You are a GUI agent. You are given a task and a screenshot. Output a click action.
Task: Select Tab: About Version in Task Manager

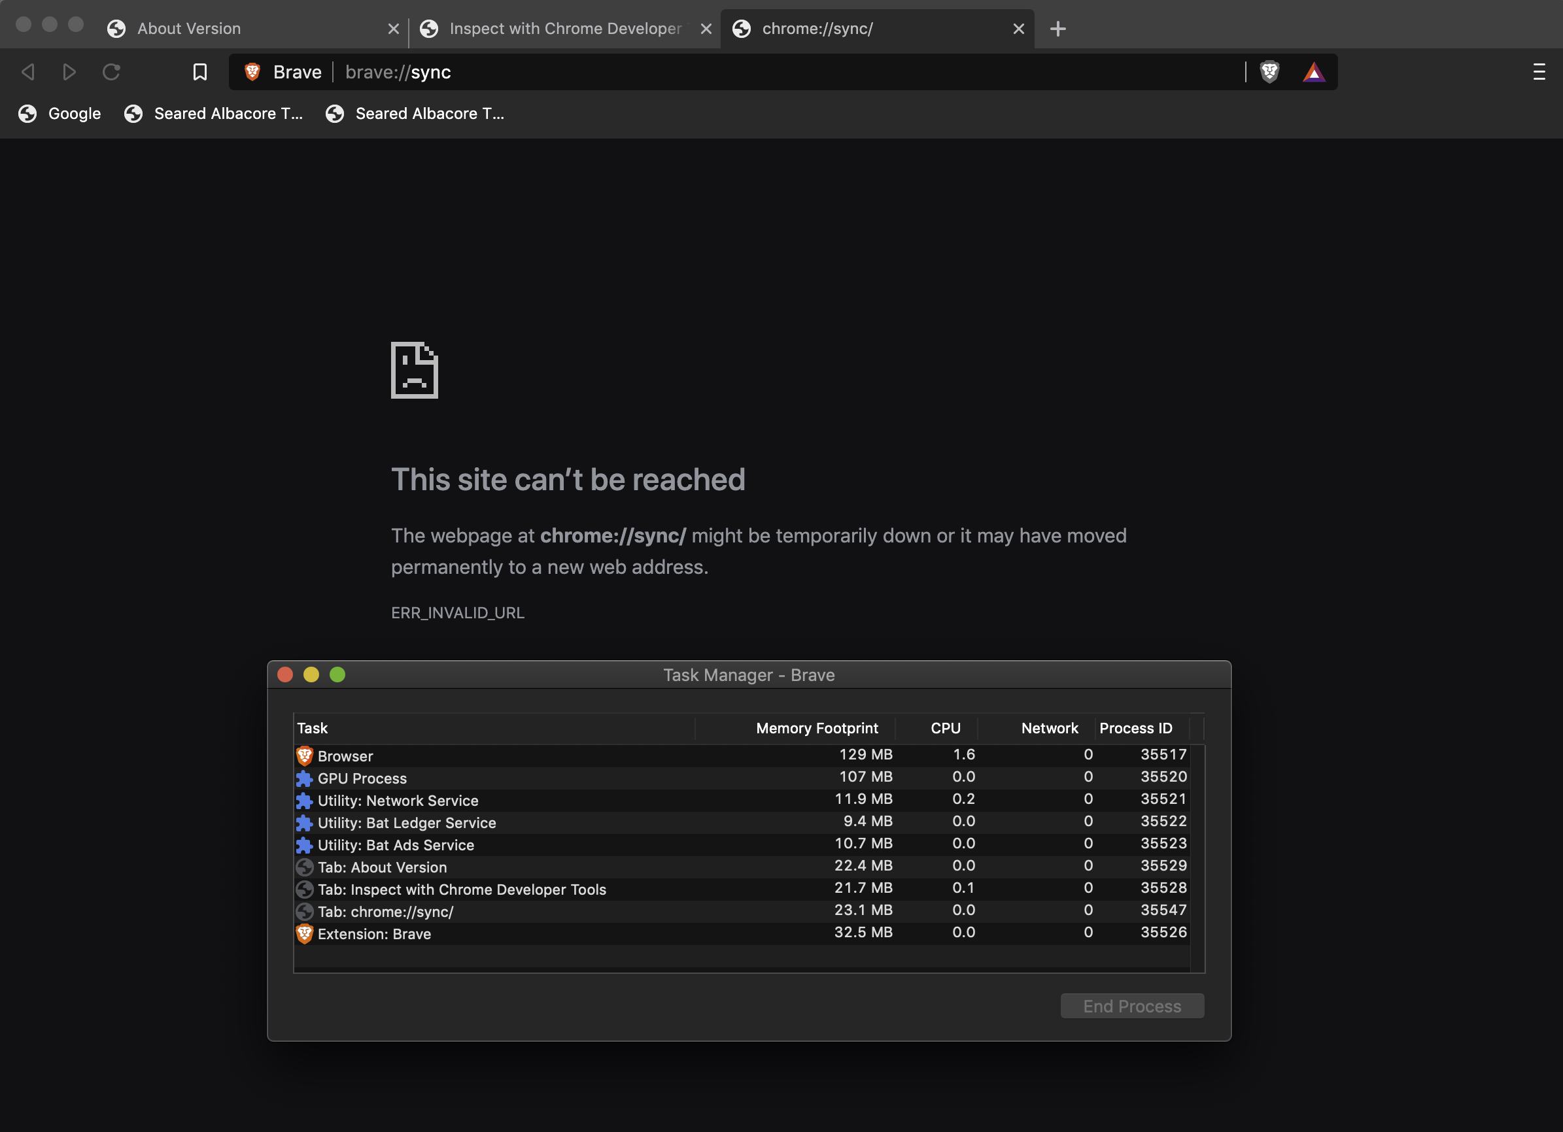pyautogui.click(x=383, y=866)
